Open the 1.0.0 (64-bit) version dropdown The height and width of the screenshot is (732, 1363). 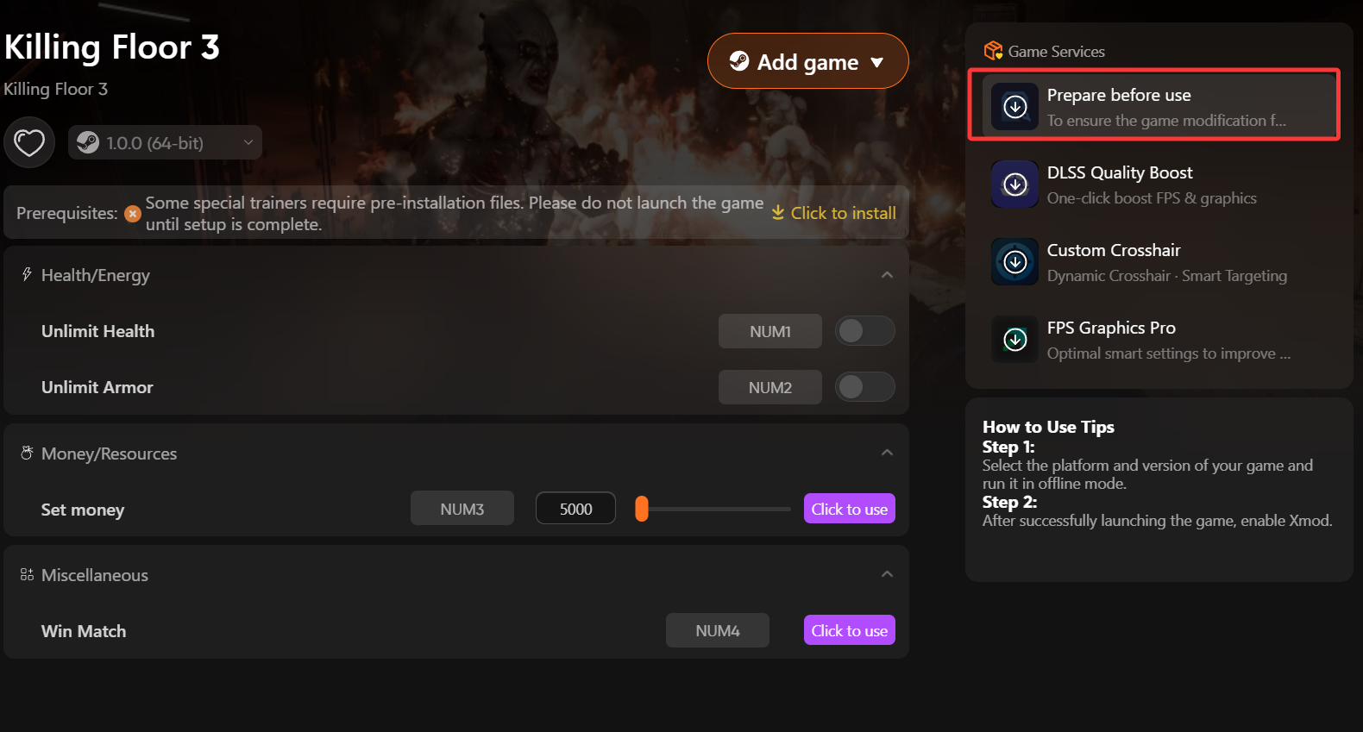pyautogui.click(x=165, y=142)
